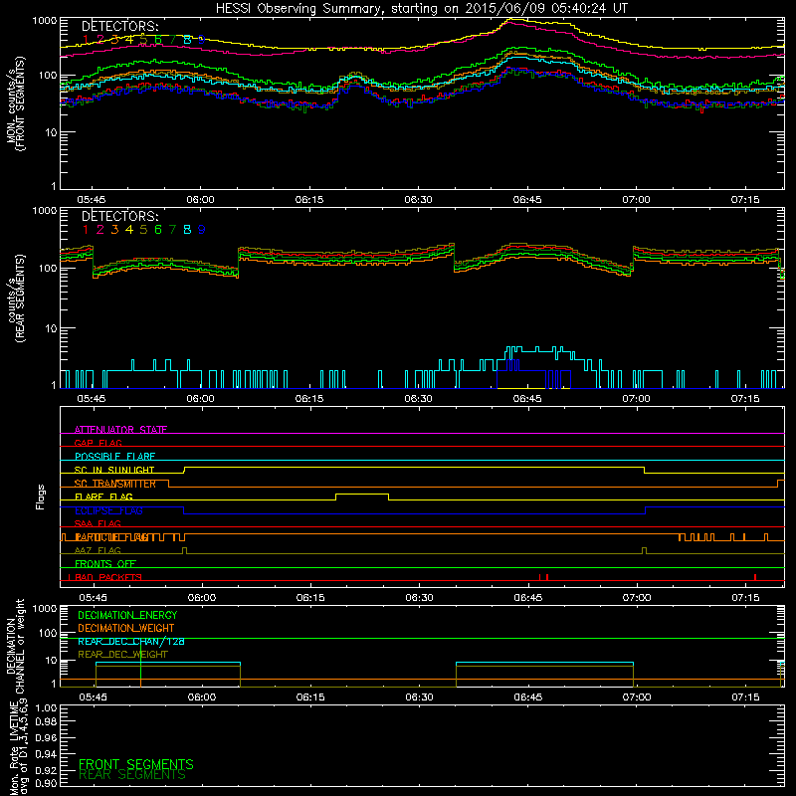Click the HESSI Observing Summary title text
This screenshot has height=796, width=796.
[421, 9]
